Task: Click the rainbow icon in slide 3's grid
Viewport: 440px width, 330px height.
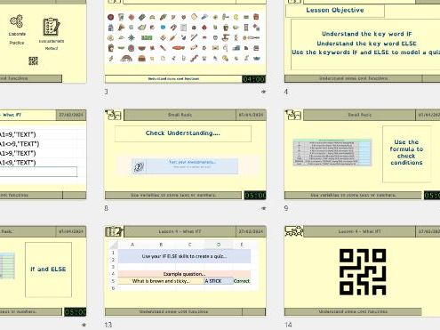Action: [x=126, y=58]
